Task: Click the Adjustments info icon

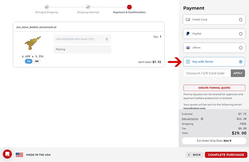Action: click(x=202, y=119)
